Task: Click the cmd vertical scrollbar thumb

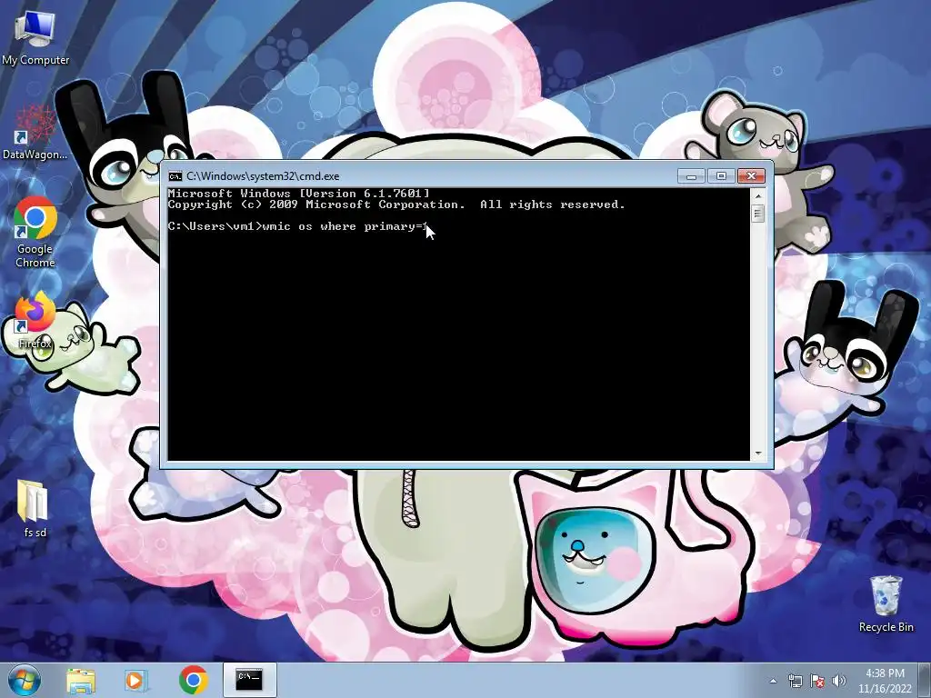Action: [x=757, y=213]
